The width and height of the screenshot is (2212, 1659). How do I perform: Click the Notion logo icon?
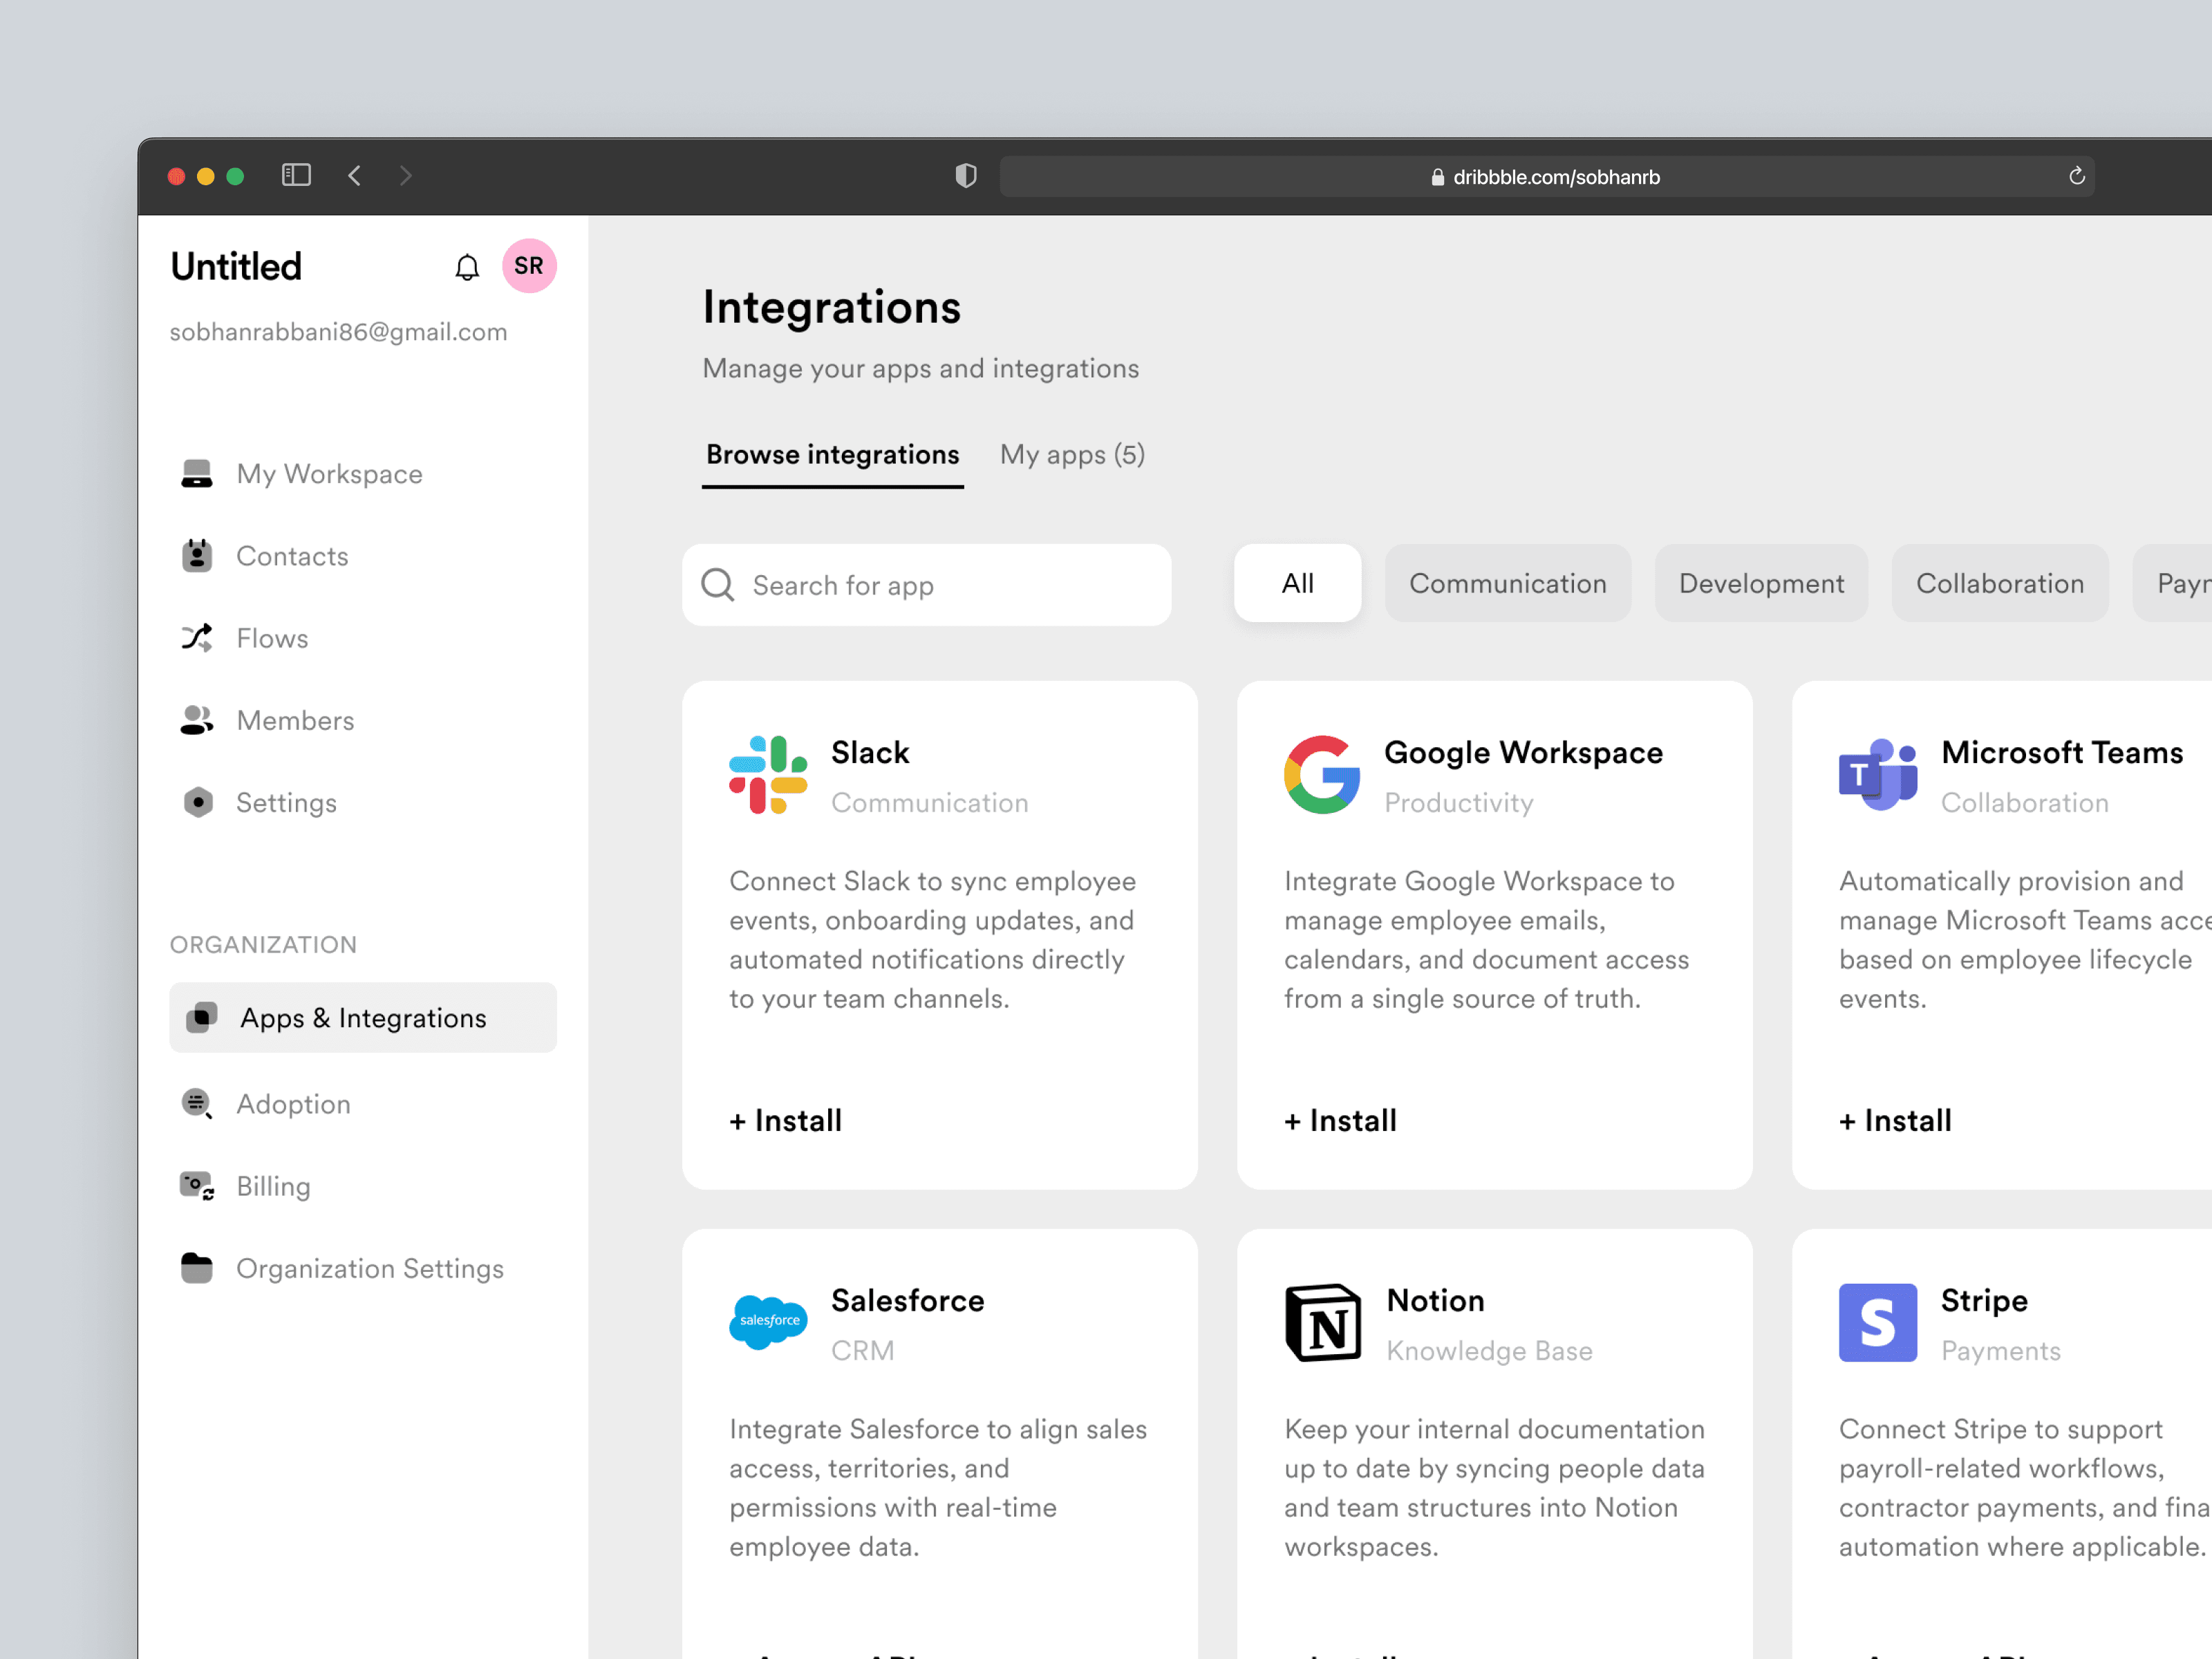pos(1322,1323)
